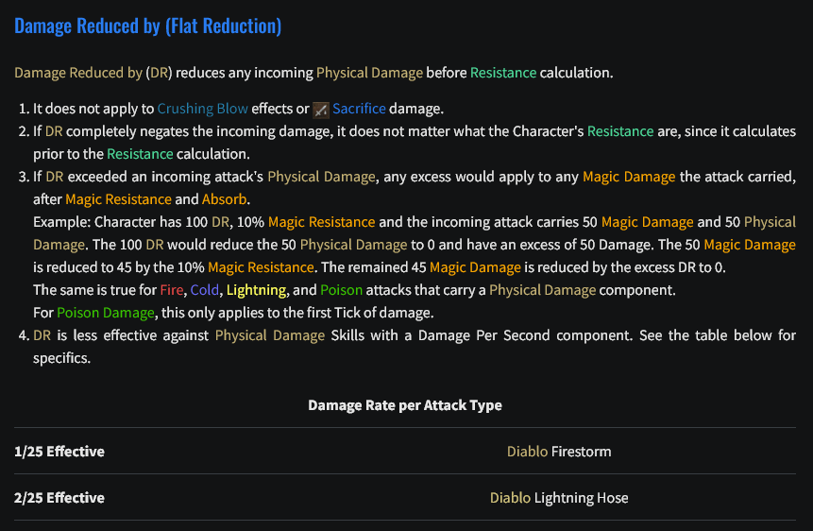Open the yellow Lightning link
Viewport: 813px width, 531px height.
[256, 289]
